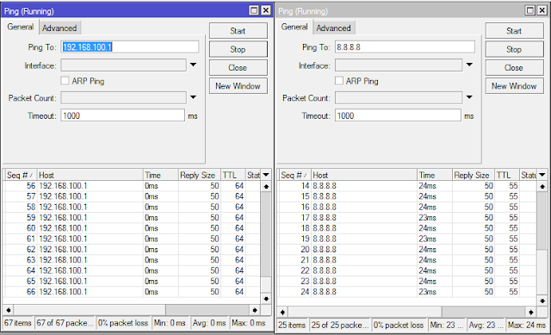Sort left table by Time column header
551x335 pixels.
(x=161, y=175)
